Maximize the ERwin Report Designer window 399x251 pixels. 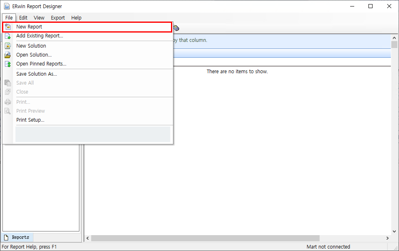click(370, 7)
